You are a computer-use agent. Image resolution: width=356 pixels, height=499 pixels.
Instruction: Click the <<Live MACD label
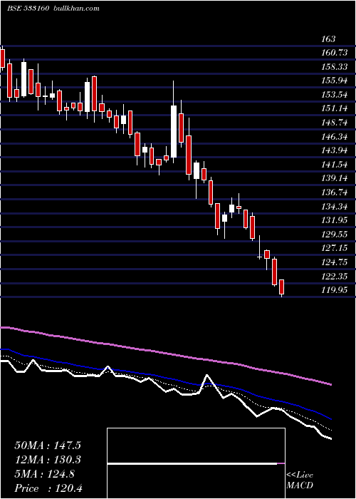click(300, 480)
